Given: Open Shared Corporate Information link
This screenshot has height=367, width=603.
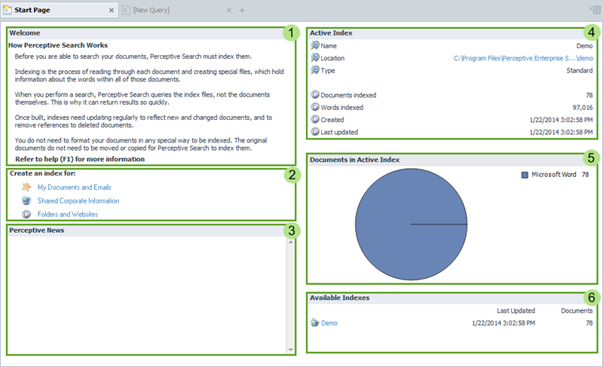Looking at the screenshot, I should pyautogui.click(x=78, y=200).
